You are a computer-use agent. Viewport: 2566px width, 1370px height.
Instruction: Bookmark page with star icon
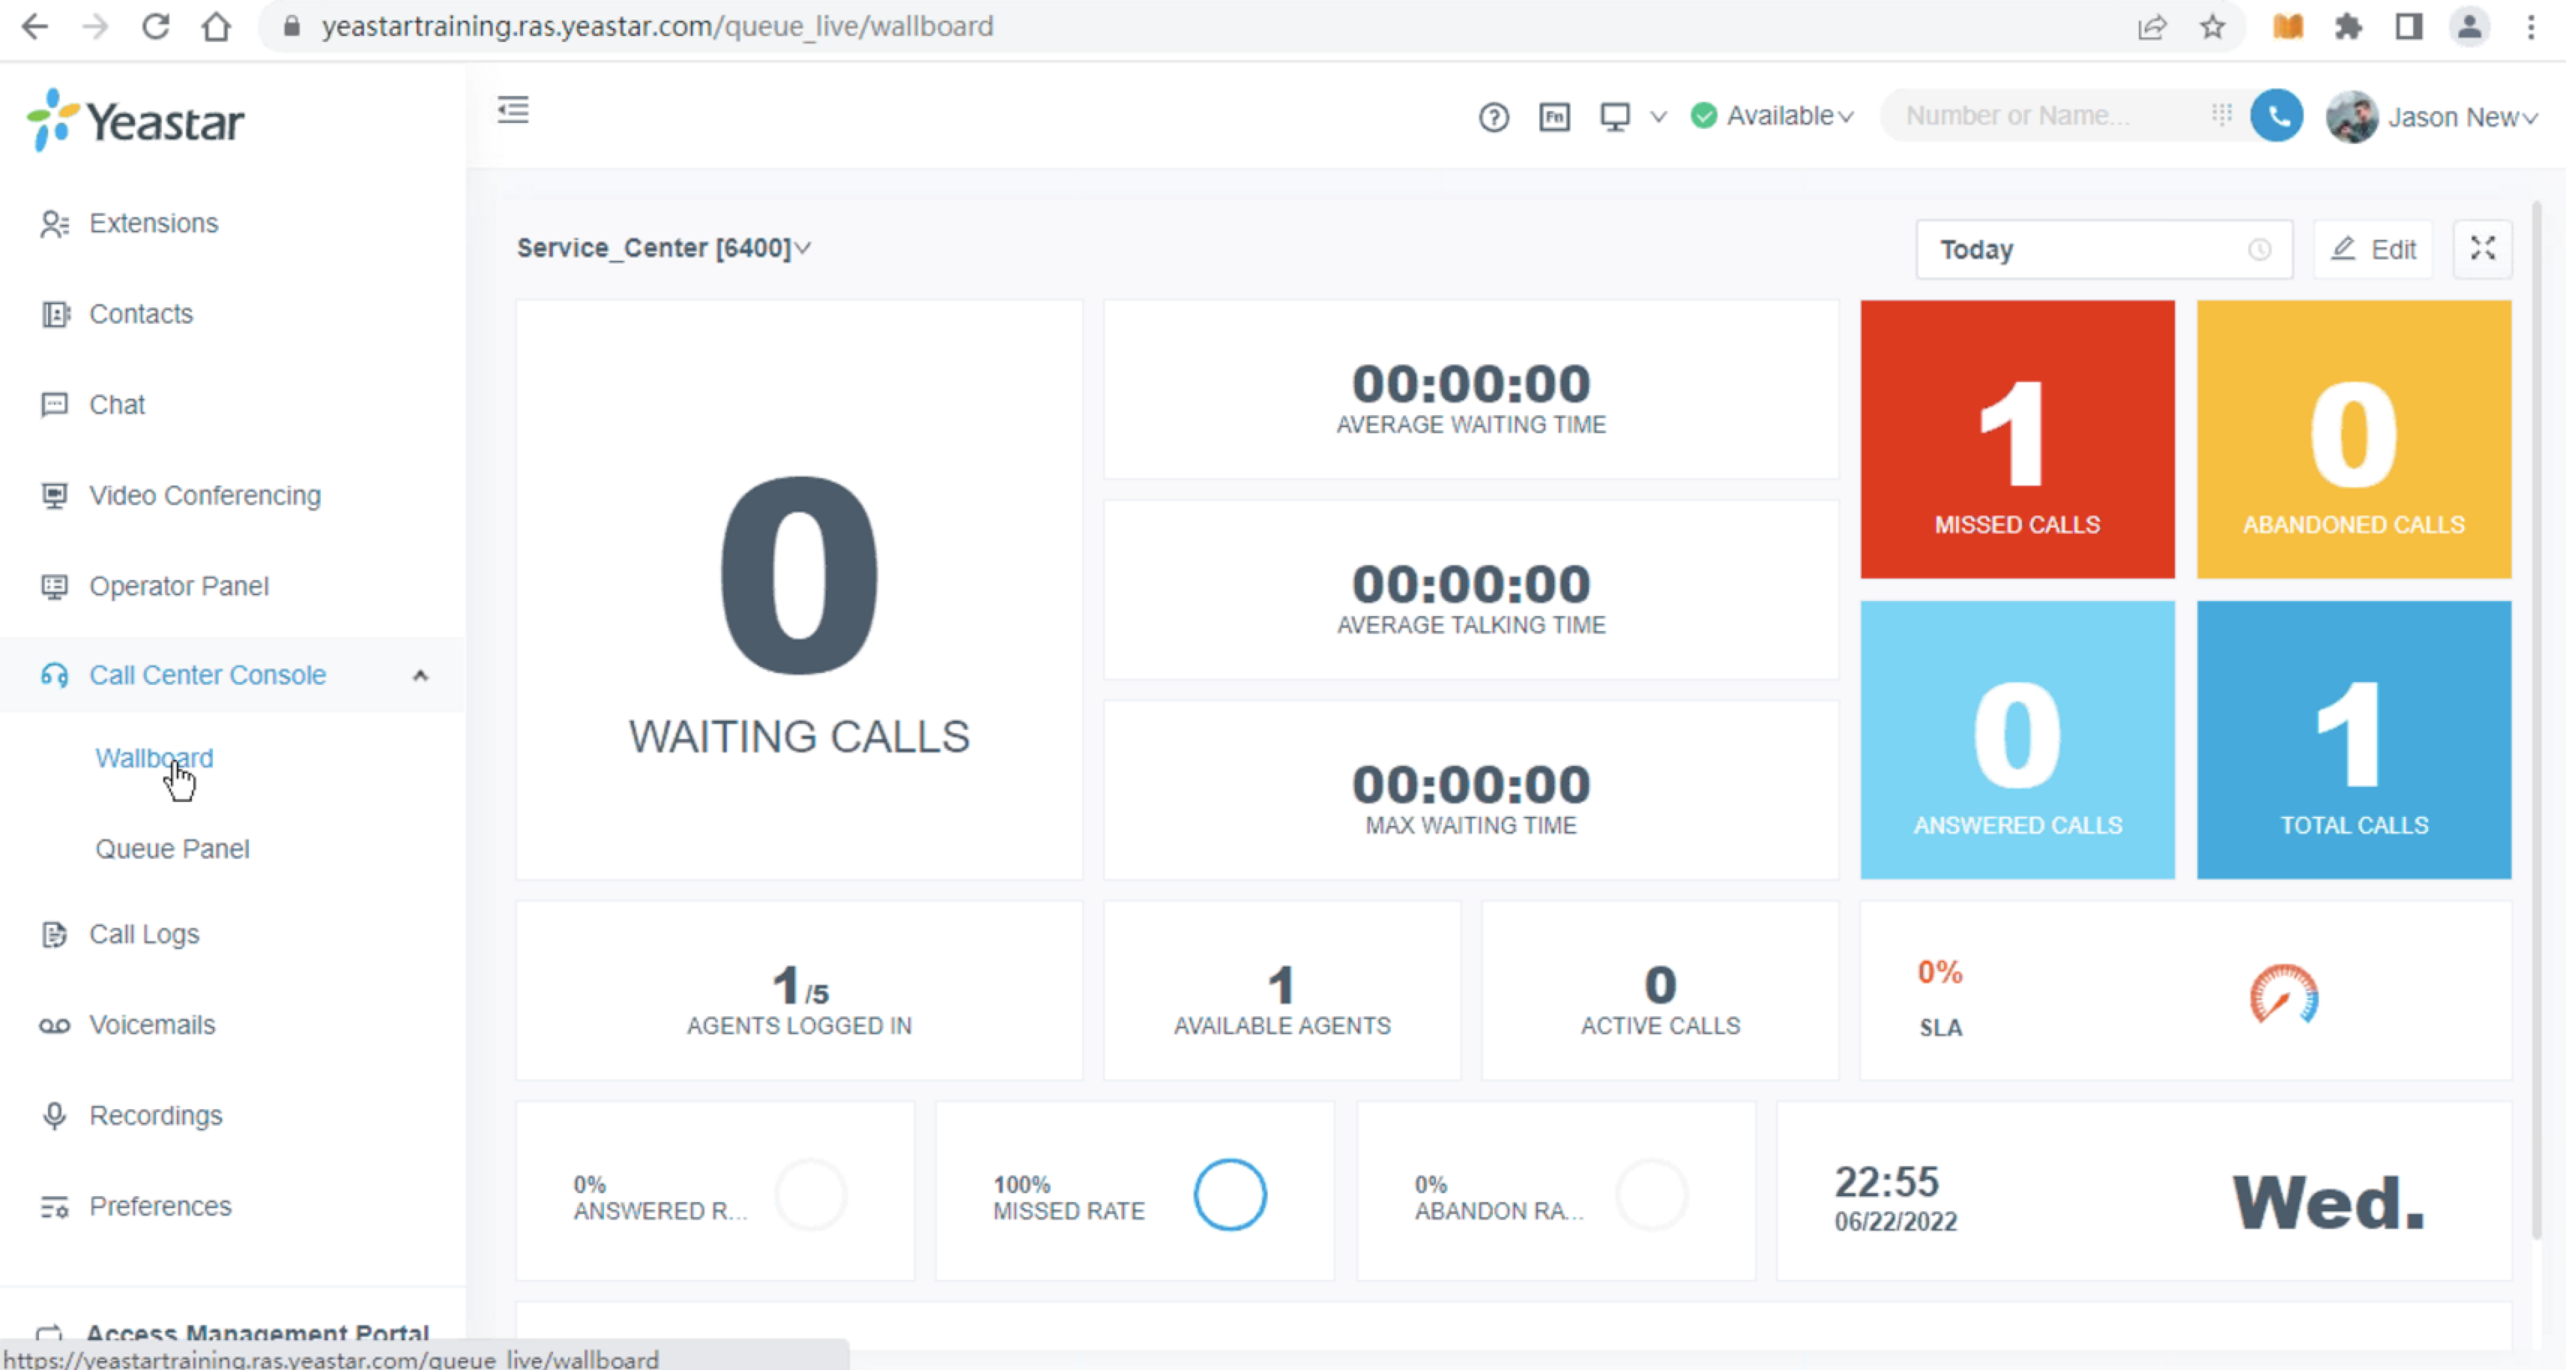click(x=2212, y=27)
